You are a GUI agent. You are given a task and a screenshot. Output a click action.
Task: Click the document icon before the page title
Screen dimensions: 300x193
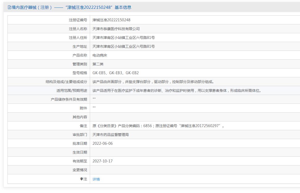tap(9, 8)
